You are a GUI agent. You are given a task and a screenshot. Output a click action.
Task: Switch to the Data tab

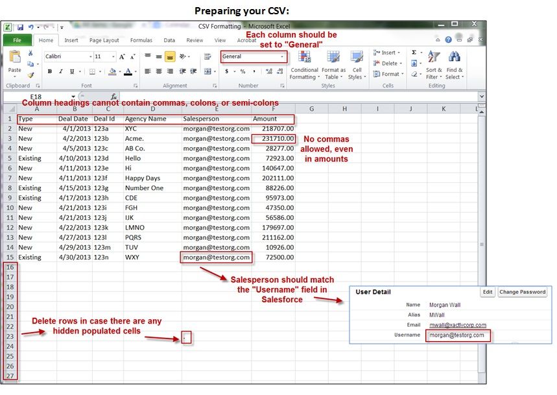pos(169,40)
